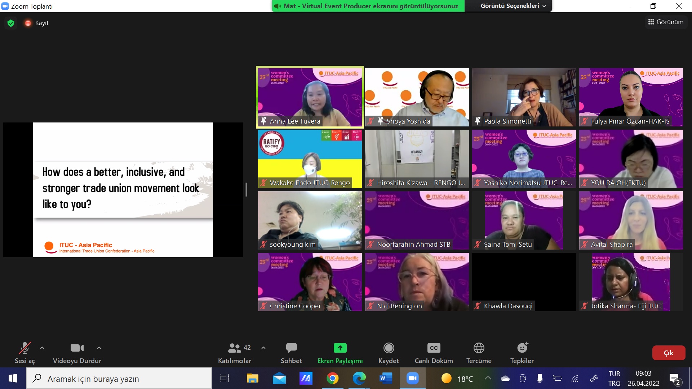Screen dimensions: 692x389
Task: Select Hiroshita Kizawa video tile
Action: (417, 159)
